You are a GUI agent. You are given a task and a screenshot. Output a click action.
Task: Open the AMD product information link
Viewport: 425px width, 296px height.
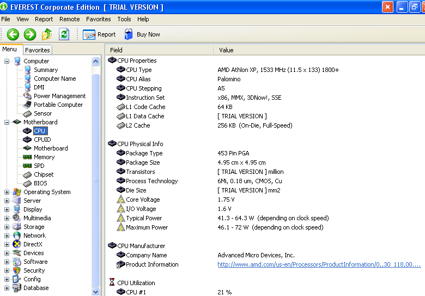319,264
